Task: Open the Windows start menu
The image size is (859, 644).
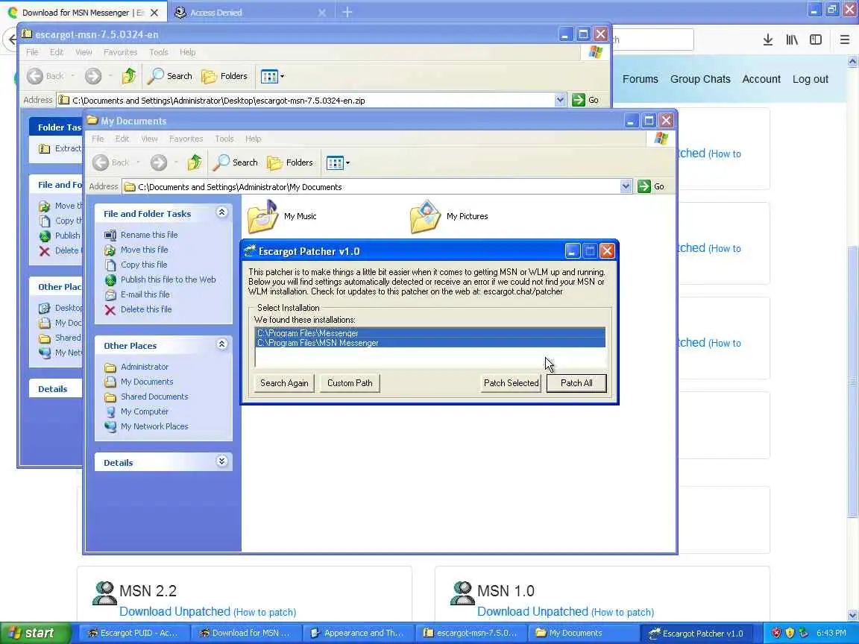Action: [36, 633]
